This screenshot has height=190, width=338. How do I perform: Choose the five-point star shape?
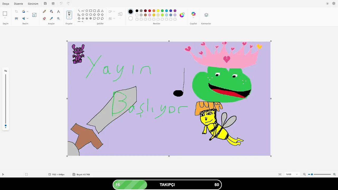pyautogui.click(x=87, y=18)
